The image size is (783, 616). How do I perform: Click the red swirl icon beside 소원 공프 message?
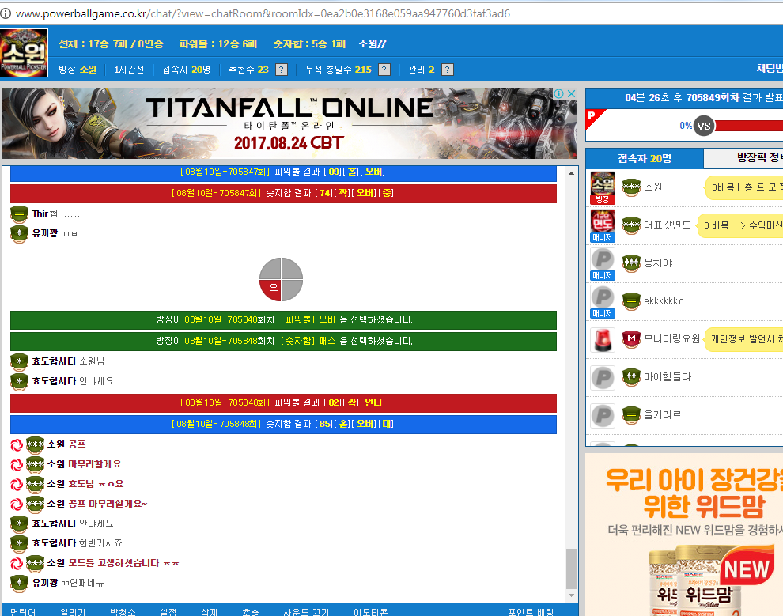17,444
